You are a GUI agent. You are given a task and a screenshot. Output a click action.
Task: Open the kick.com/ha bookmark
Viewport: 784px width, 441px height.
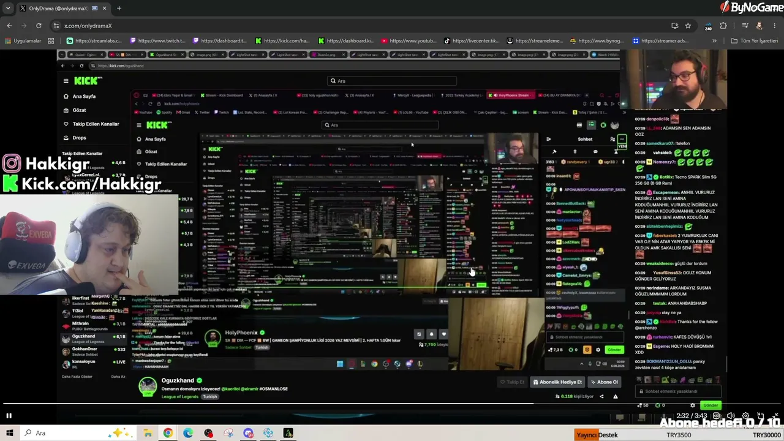pyautogui.click(x=283, y=41)
